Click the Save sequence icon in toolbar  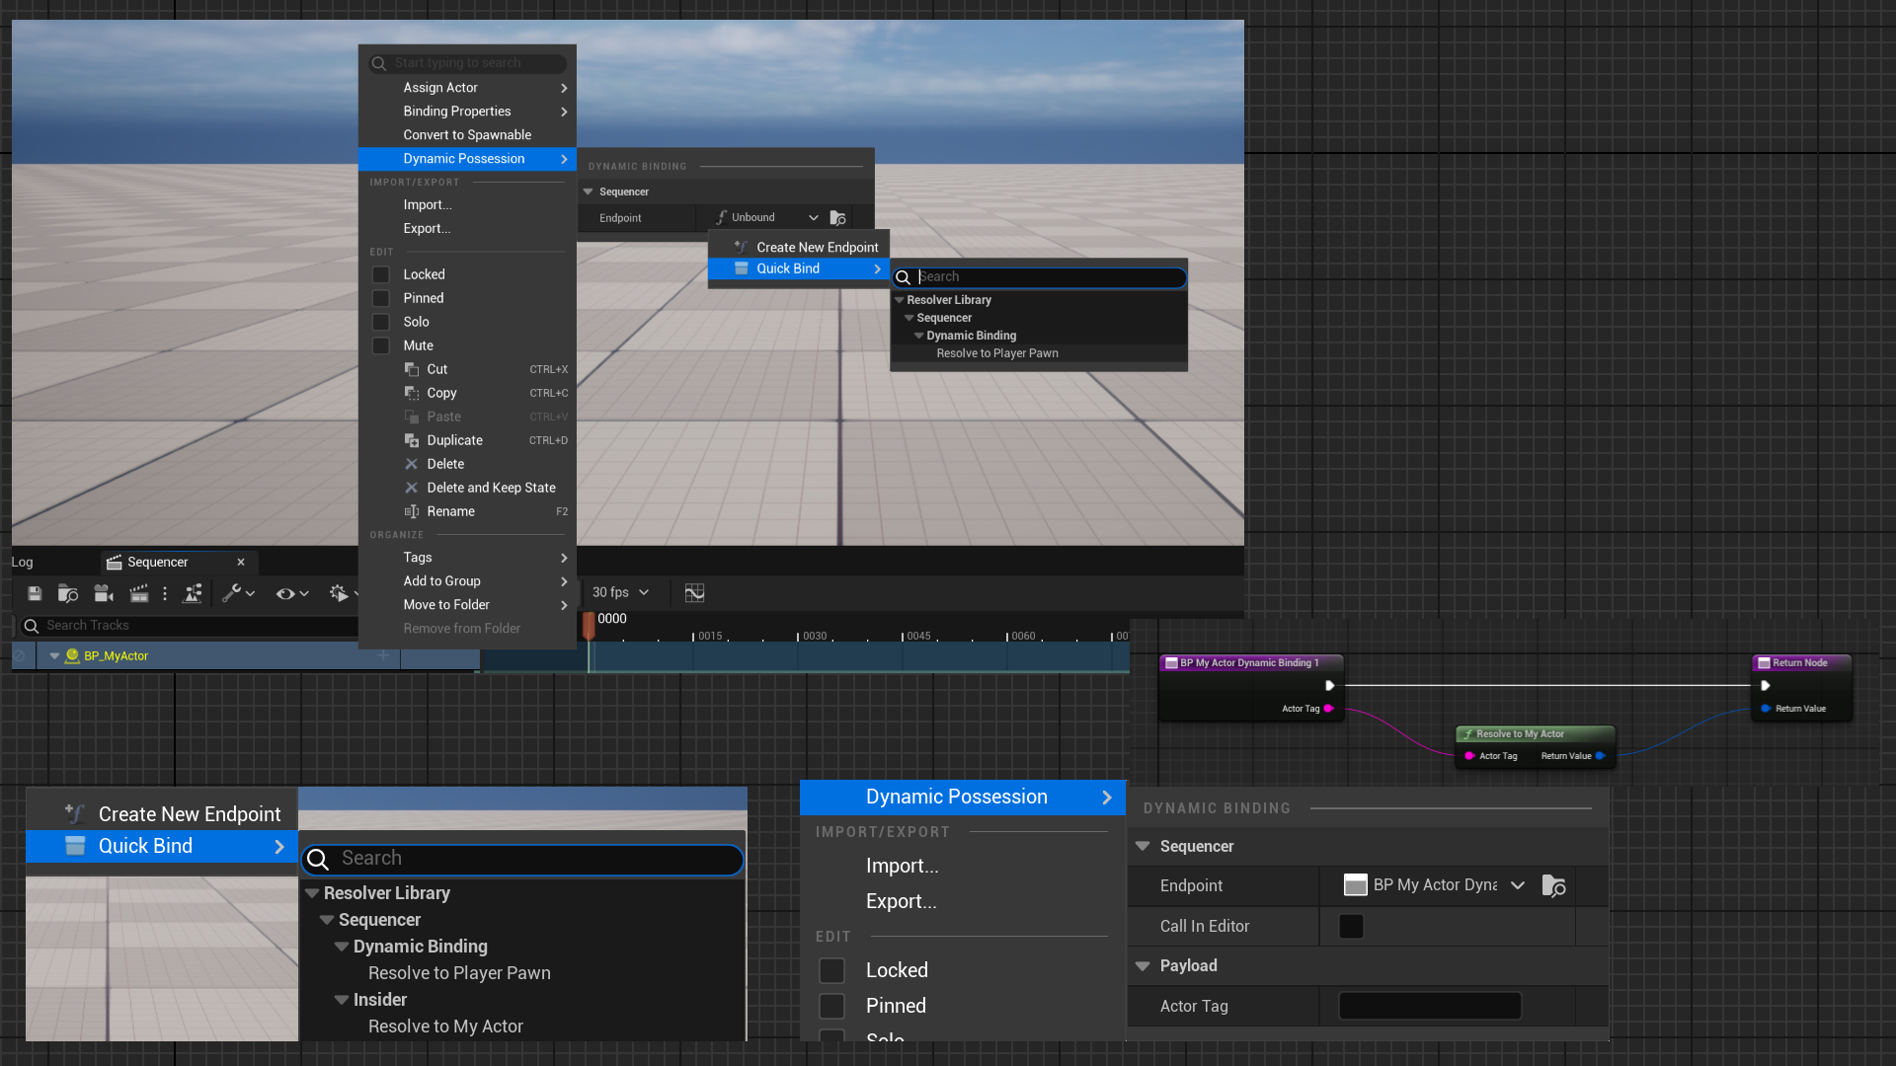(35, 593)
